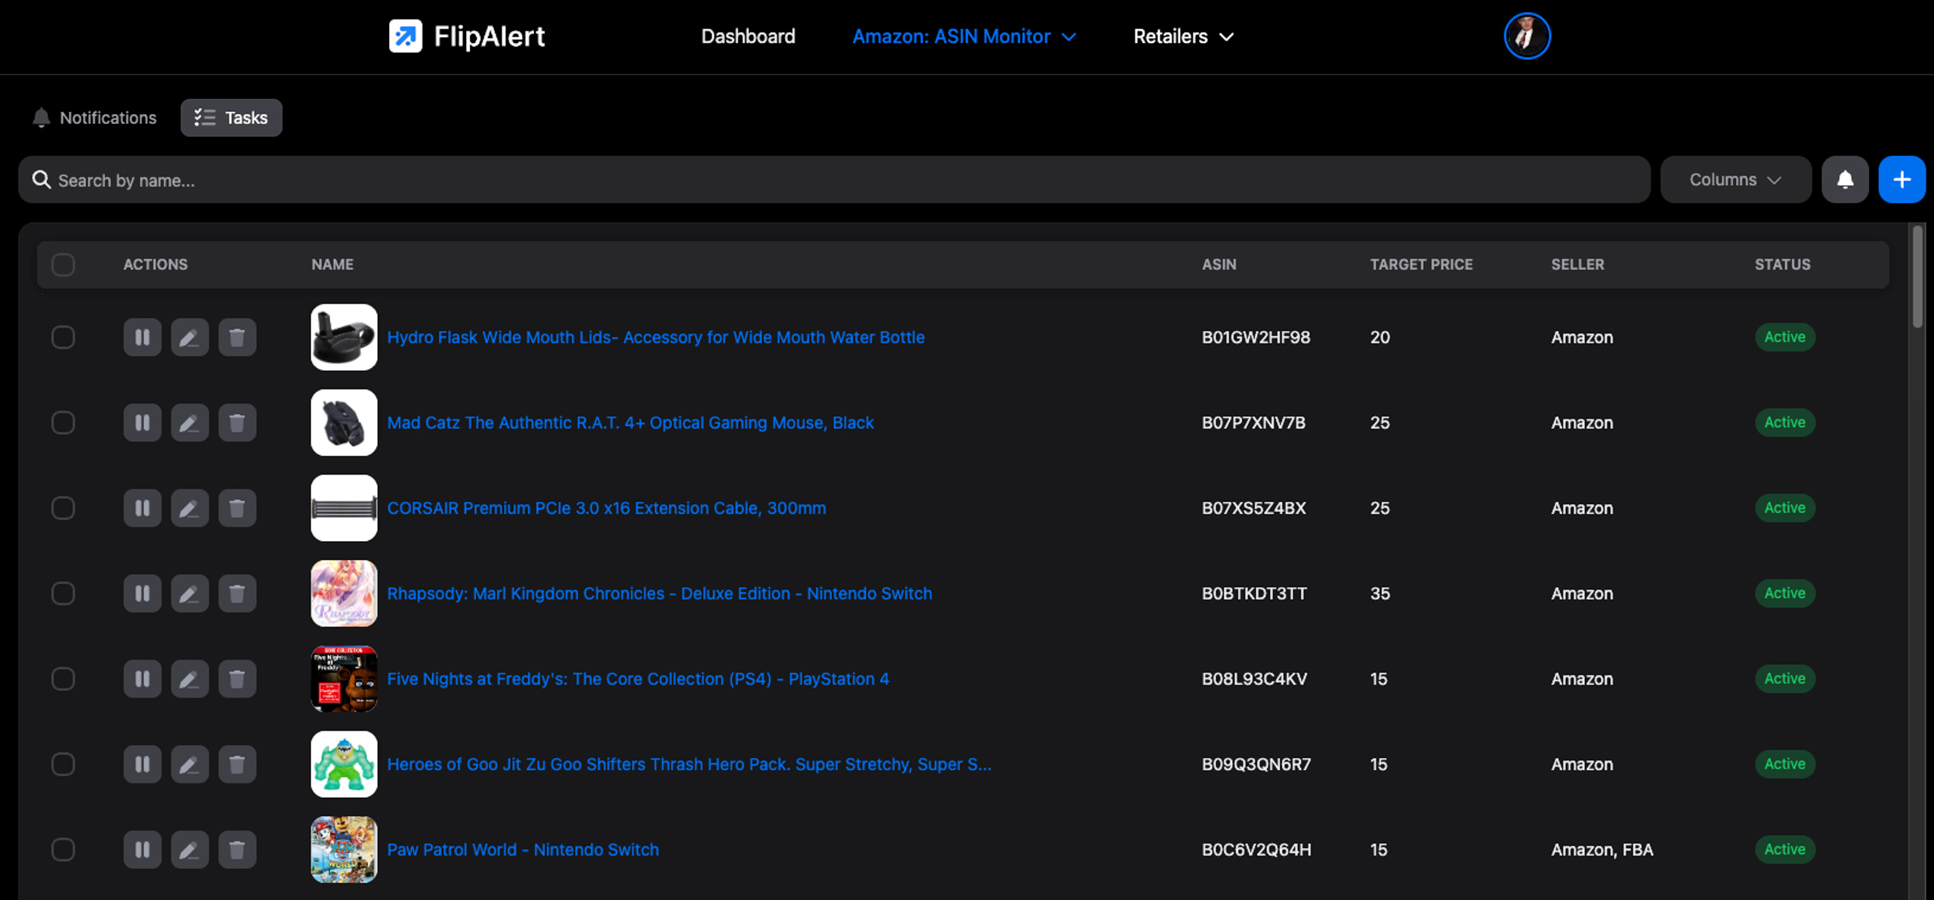This screenshot has height=900, width=1934.
Task: Edit the Hydro Flask Wide Mouth Lids task
Action: click(x=190, y=337)
